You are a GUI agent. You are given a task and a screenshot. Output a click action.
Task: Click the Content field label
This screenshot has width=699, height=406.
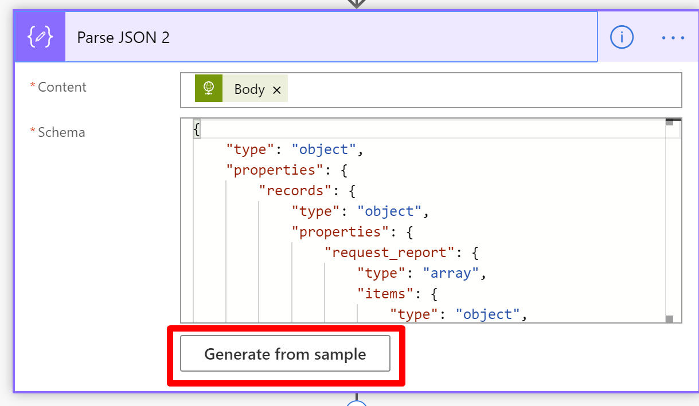click(x=62, y=87)
